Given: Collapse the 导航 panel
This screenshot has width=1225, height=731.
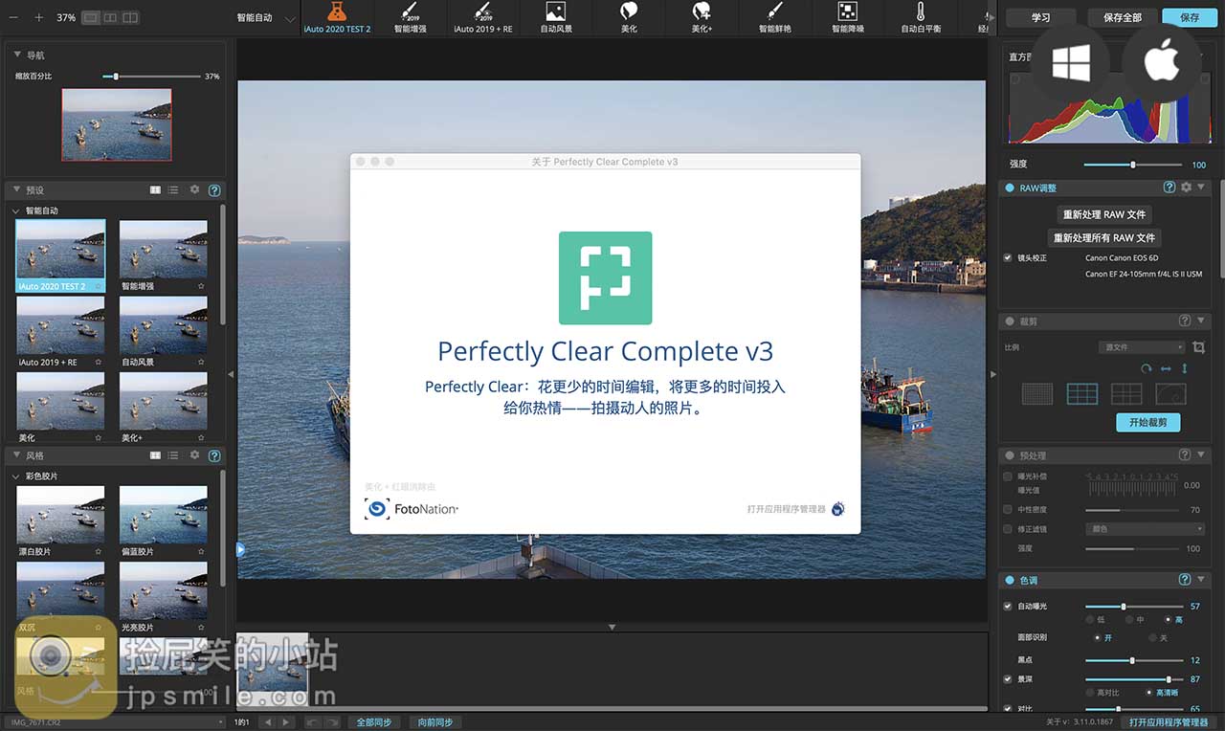Looking at the screenshot, I should (17, 55).
